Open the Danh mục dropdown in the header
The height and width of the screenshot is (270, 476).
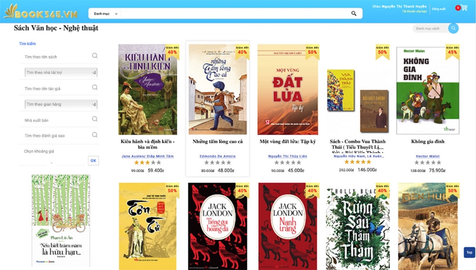(105, 14)
